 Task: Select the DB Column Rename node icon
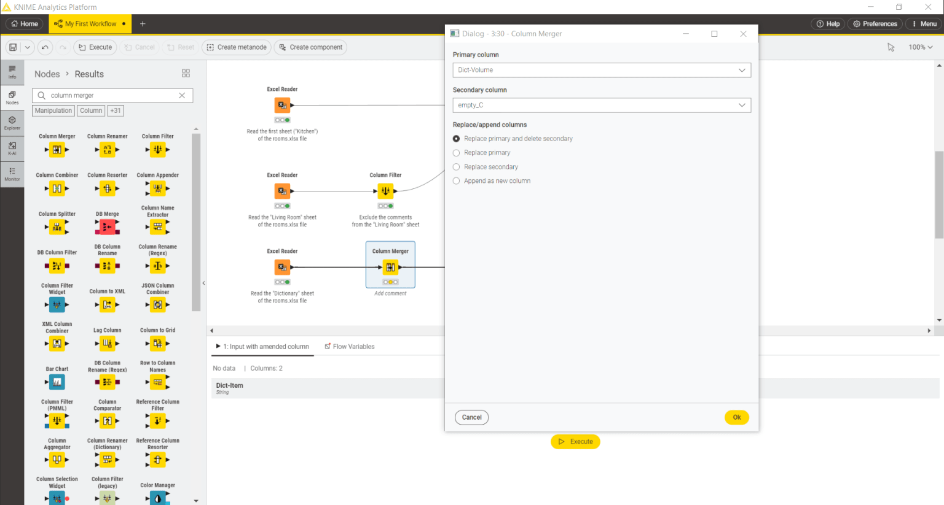[108, 266]
